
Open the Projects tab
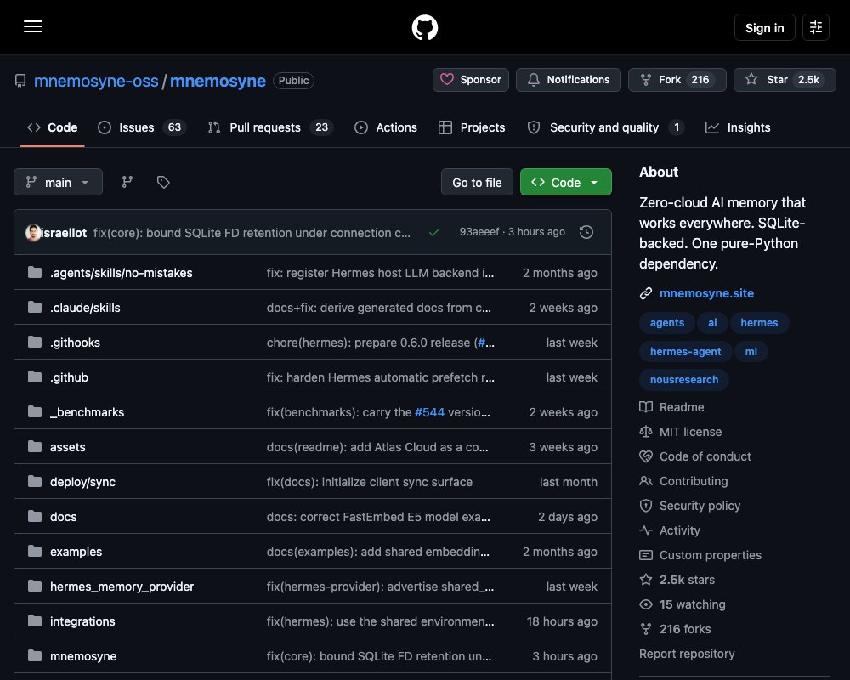coord(472,127)
